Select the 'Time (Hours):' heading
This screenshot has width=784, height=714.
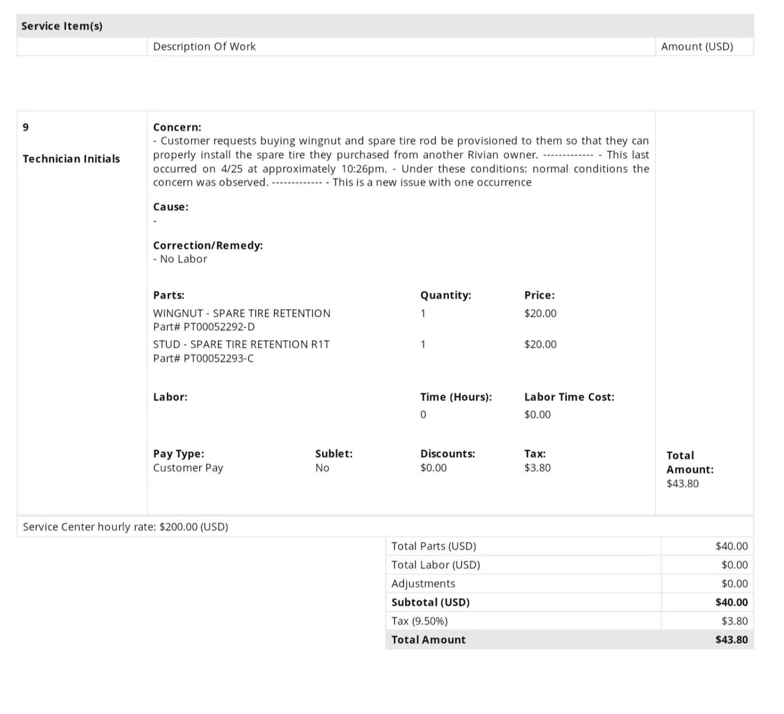(456, 397)
